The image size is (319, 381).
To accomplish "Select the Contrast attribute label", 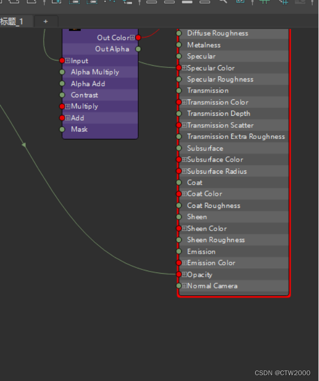I will [85, 95].
